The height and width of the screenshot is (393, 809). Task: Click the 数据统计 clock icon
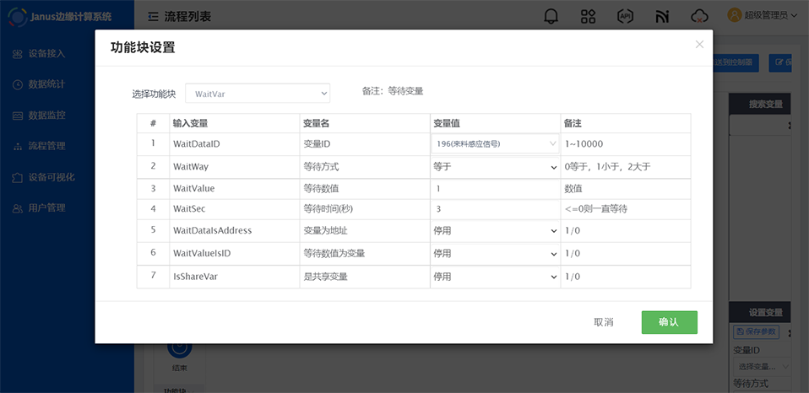click(x=18, y=84)
